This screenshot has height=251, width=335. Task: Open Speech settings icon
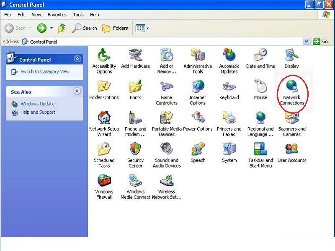[198, 149]
